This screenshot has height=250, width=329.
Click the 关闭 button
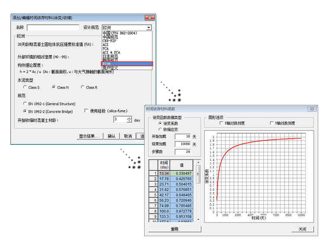303,229
